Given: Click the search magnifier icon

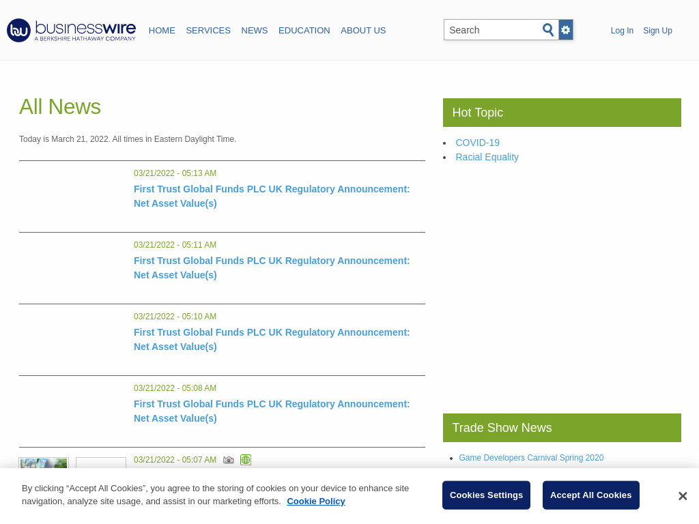Looking at the screenshot, I should point(548,30).
